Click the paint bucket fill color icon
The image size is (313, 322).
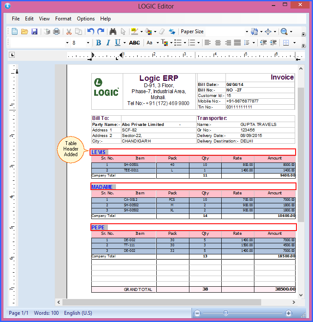148,31
